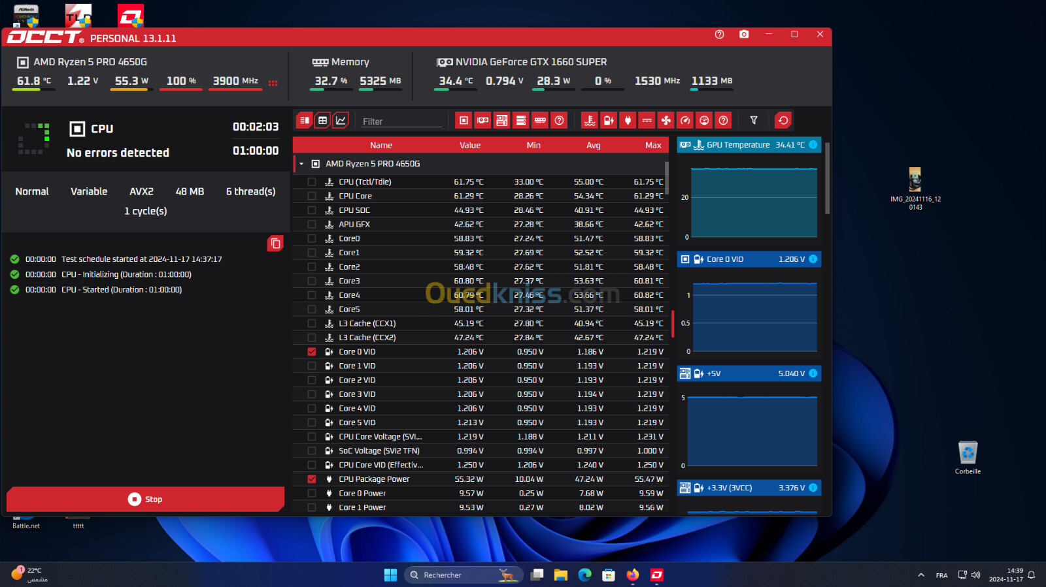Check the L3 Cache (CCX1) checkbox
Screen dimensions: 1046x587
312,324
